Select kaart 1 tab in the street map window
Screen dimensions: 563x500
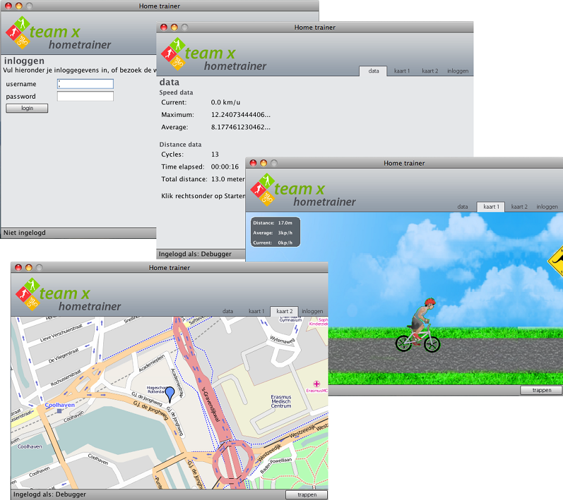point(256,311)
